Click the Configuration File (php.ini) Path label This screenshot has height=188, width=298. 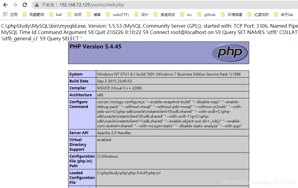[82, 161]
